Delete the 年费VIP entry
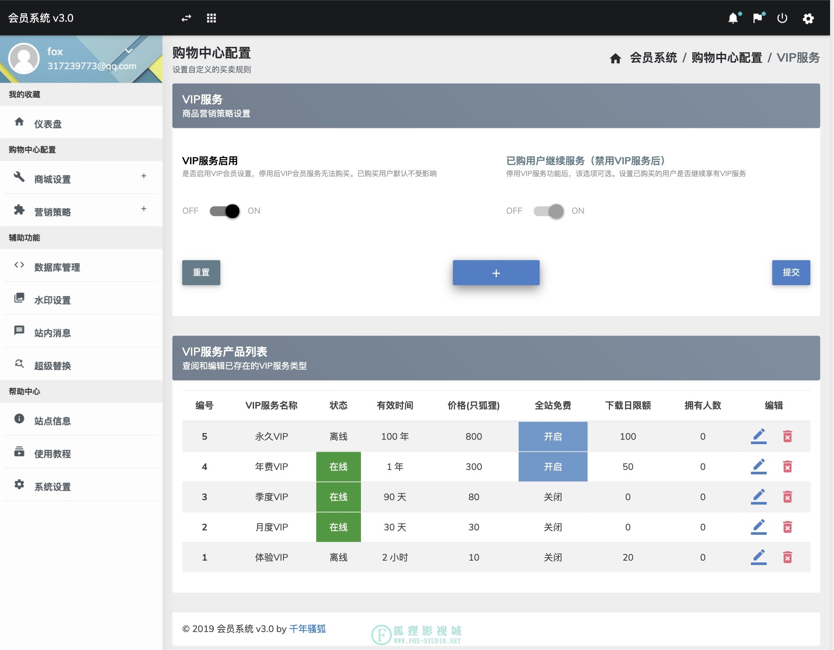The width and height of the screenshot is (834, 650). click(788, 466)
